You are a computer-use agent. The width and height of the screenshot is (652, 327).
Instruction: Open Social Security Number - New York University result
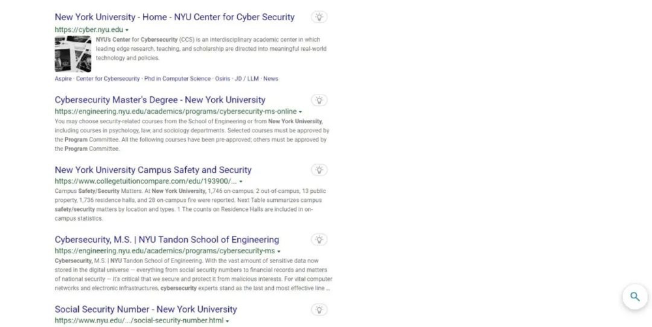[x=145, y=309]
